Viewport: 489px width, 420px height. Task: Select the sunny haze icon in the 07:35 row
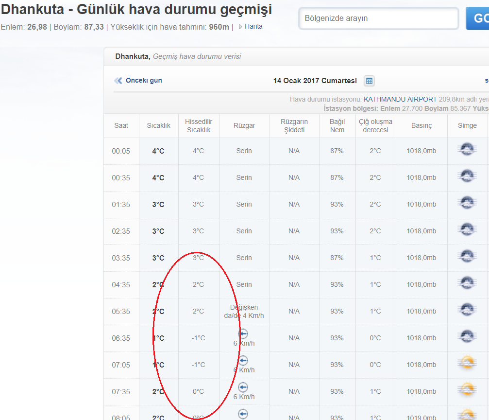[467, 390]
